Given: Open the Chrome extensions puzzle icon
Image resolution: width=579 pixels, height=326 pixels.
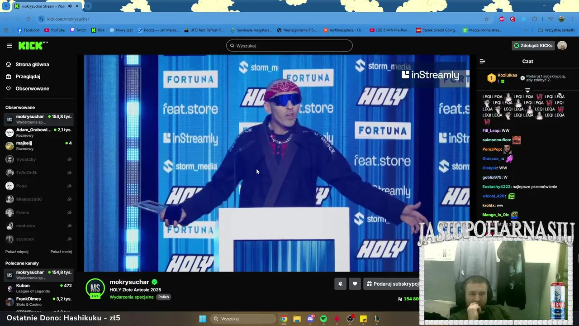Looking at the screenshot, I should [535, 19].
